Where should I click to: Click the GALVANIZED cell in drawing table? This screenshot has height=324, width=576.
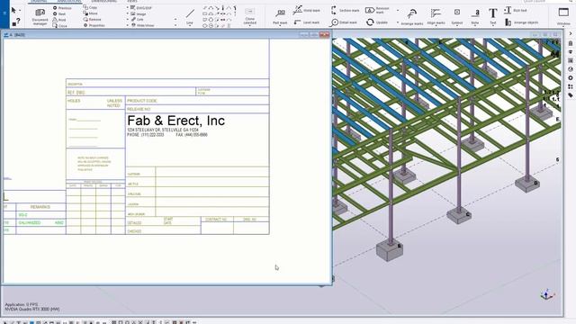[x=30, y=222]
